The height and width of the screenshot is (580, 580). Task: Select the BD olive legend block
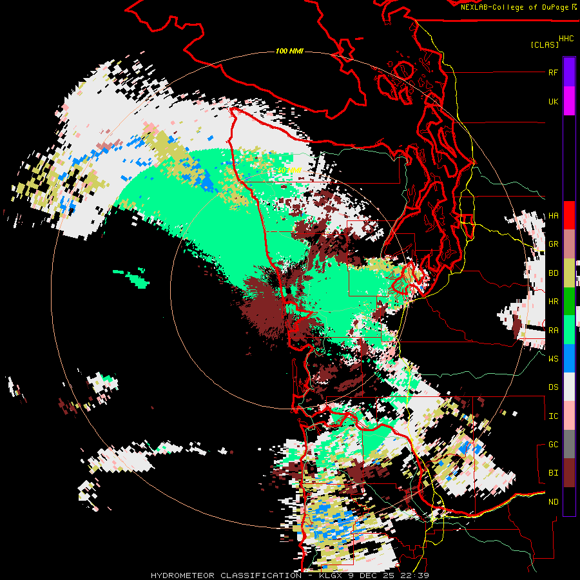(569, 273)
